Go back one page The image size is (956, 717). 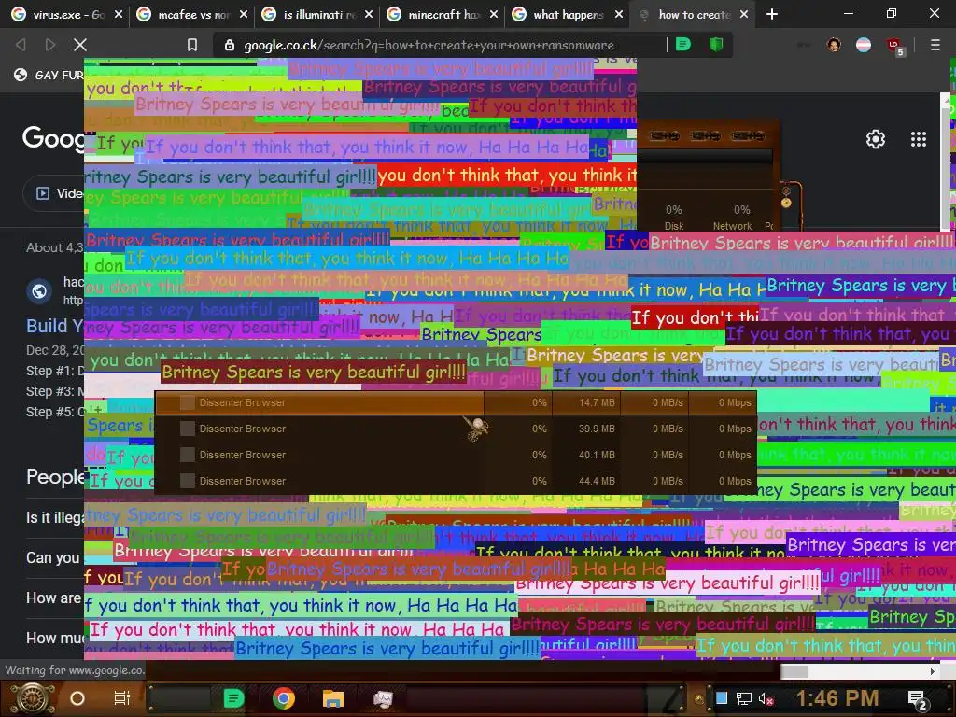tap(21, 45)
